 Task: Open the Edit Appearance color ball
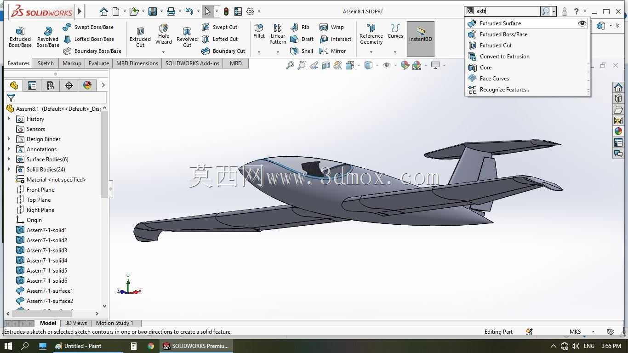click(405, 65)
